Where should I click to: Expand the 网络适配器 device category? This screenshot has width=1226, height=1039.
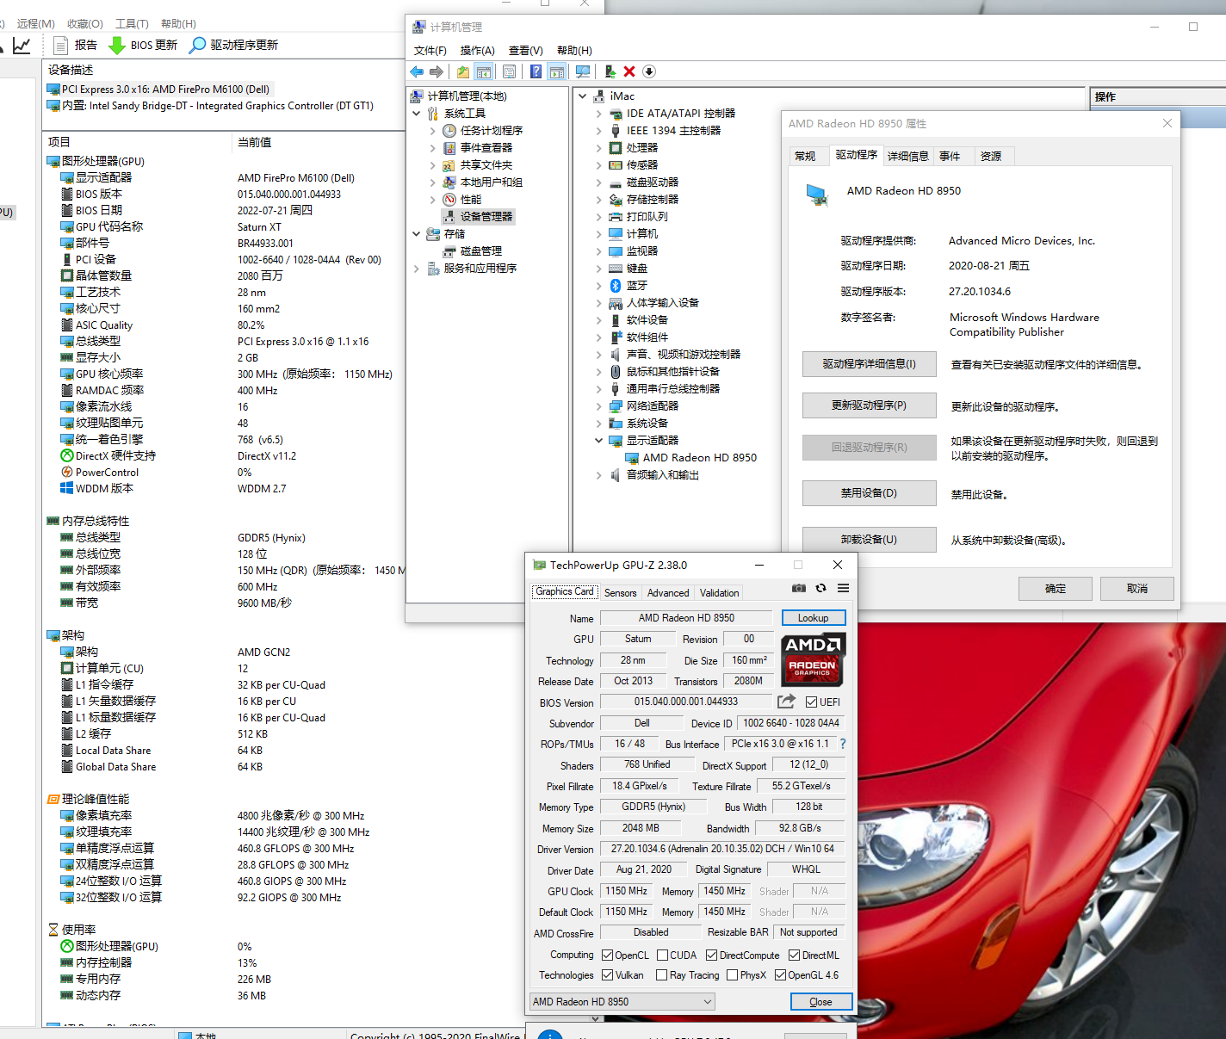pyautogui.click(x=599, y=405)
